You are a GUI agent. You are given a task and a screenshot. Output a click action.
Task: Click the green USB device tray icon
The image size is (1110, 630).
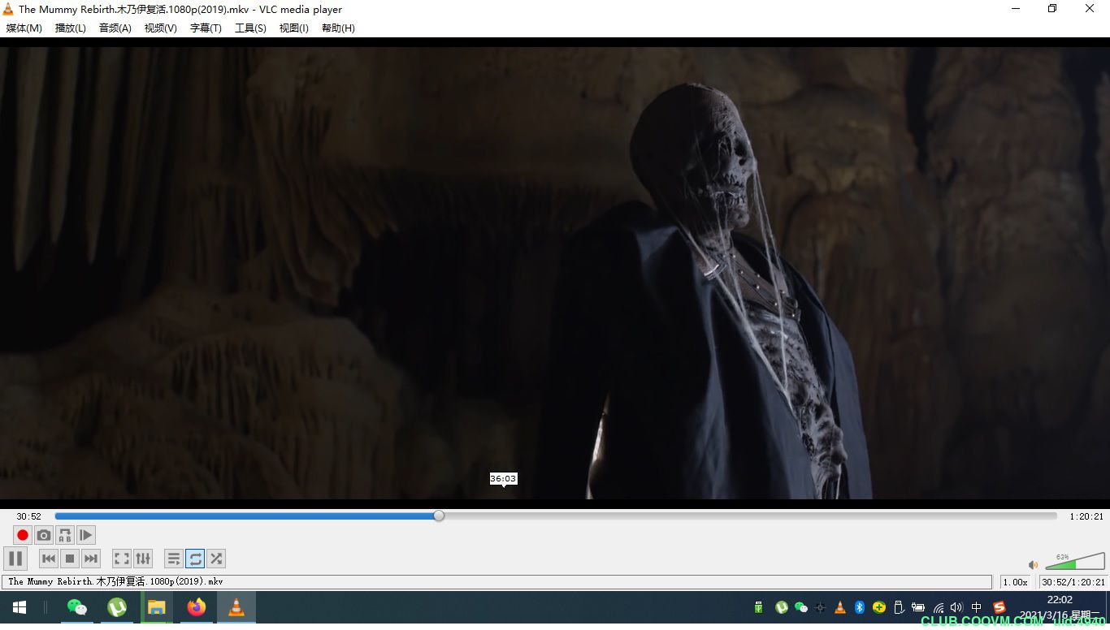tap(759, 607)
